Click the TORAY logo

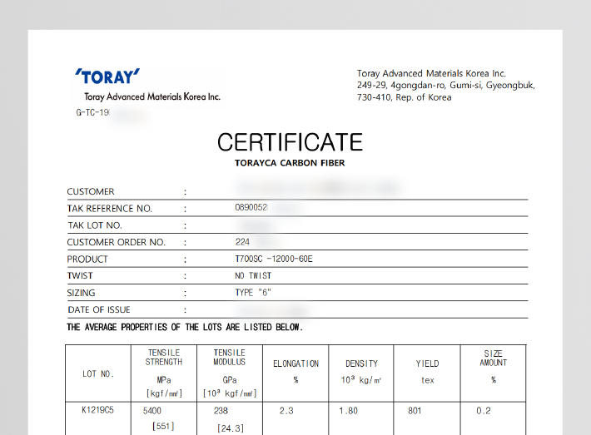point(107,77)
